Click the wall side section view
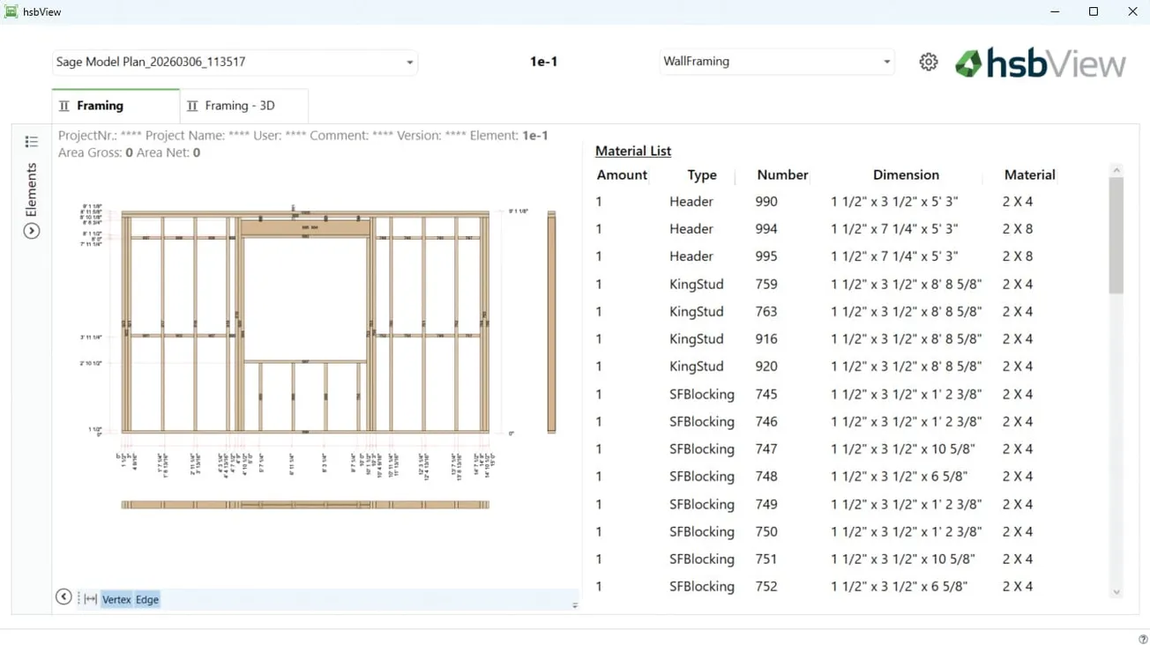 [552, 322]
